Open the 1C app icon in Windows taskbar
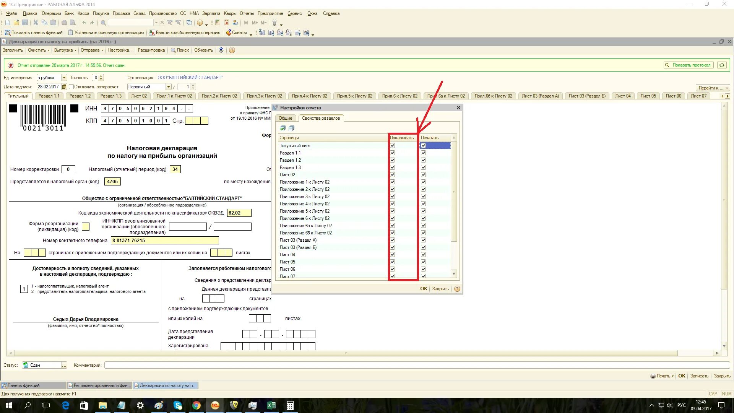The width and height of the screenshot is (734, 413). (x=215, y=405)
